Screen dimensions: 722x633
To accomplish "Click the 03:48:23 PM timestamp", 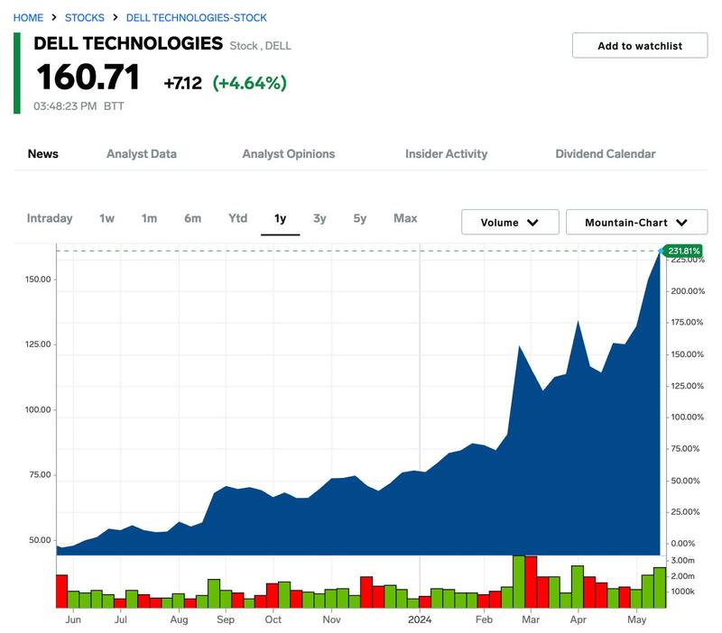I will tap(65, 106).
